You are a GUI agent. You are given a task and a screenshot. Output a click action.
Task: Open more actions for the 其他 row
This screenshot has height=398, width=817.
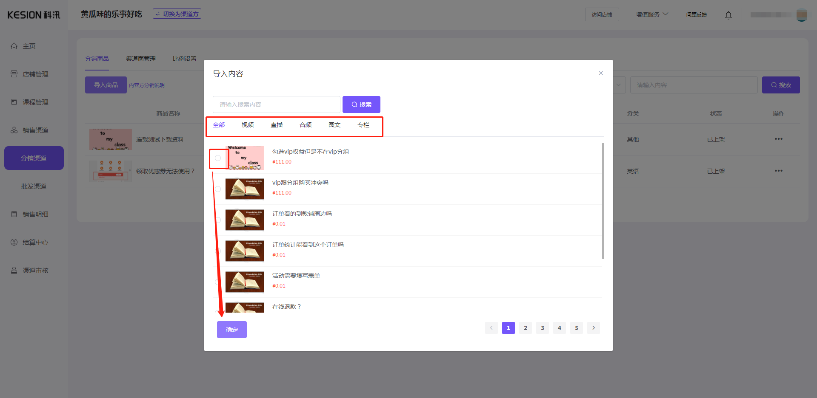coord(779,139)
